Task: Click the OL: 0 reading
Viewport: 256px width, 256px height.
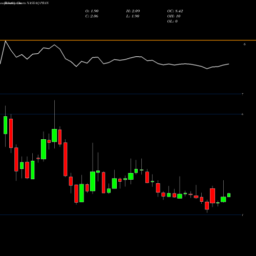Action: [x=172, y=22]
